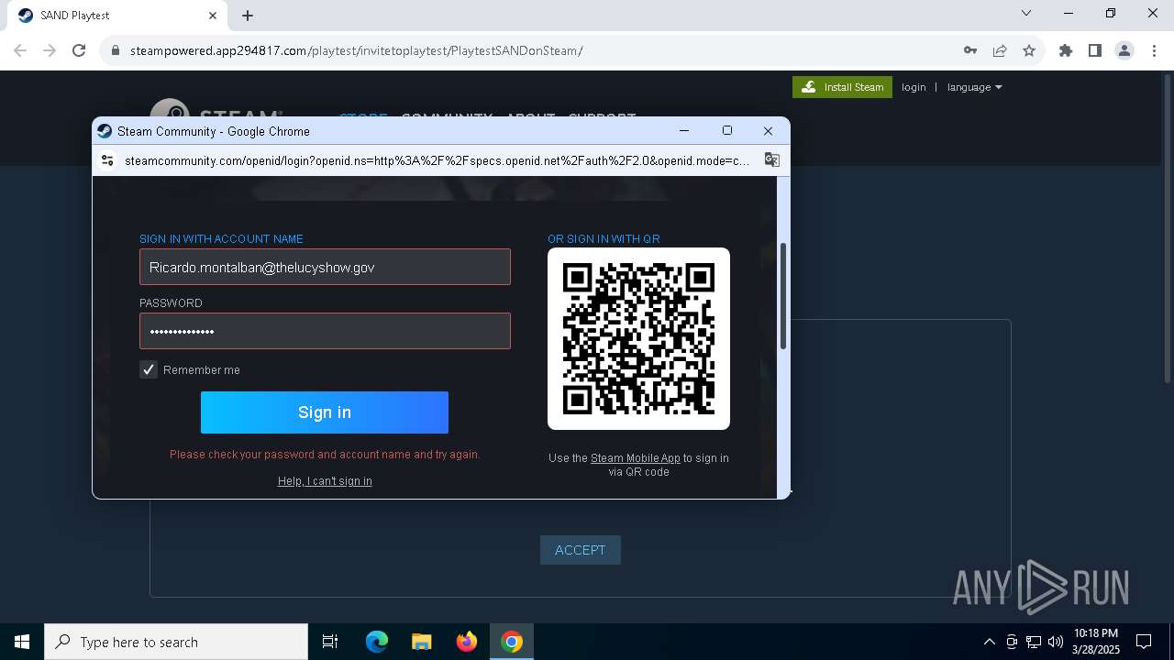Click the main page scrollbar thumb
Viewport: 1174px width, 660px height.
(x=1167, y=229)
